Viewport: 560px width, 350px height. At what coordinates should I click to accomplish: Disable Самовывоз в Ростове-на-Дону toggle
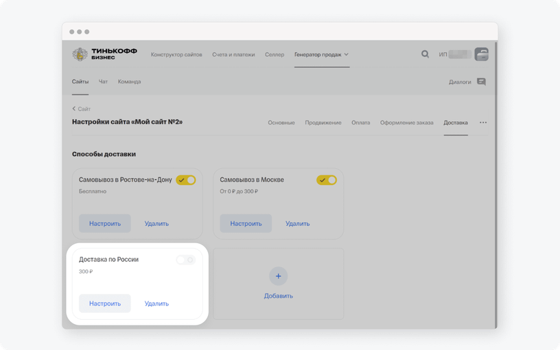[186, 180]
